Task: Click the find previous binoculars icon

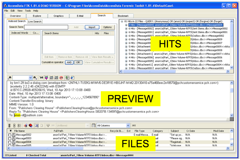Action: click(10, 78)
